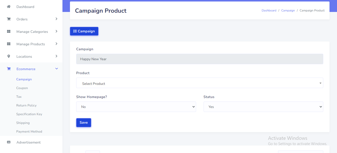The image size is (337, 153).
Task: Expand the Orders submenu chevron
Action: 56,19
